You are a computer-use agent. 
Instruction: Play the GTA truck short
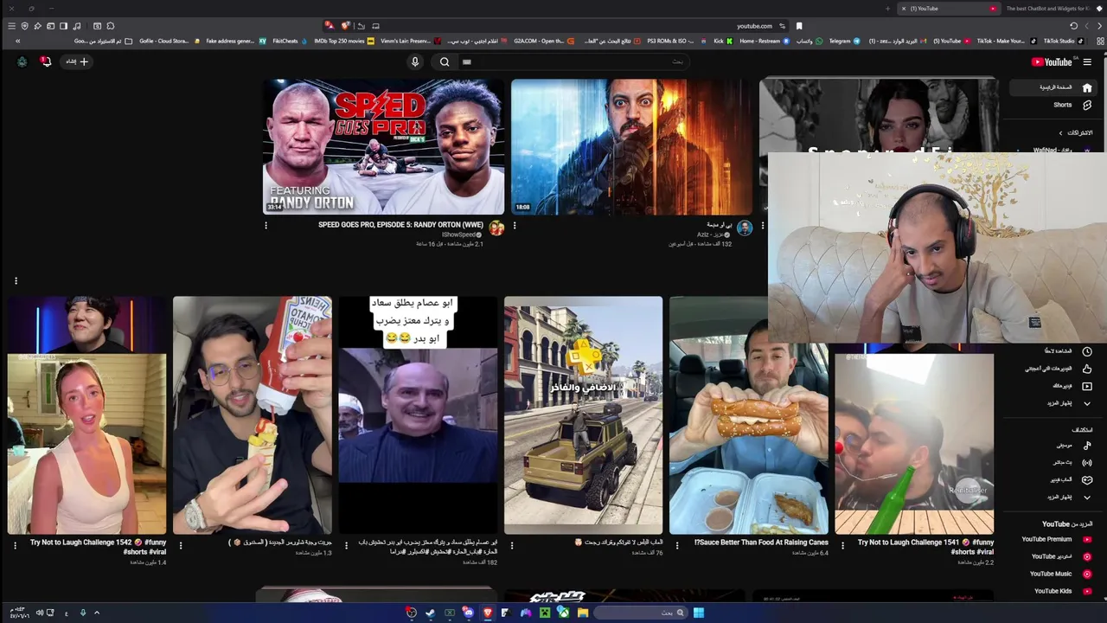[583, 415]
